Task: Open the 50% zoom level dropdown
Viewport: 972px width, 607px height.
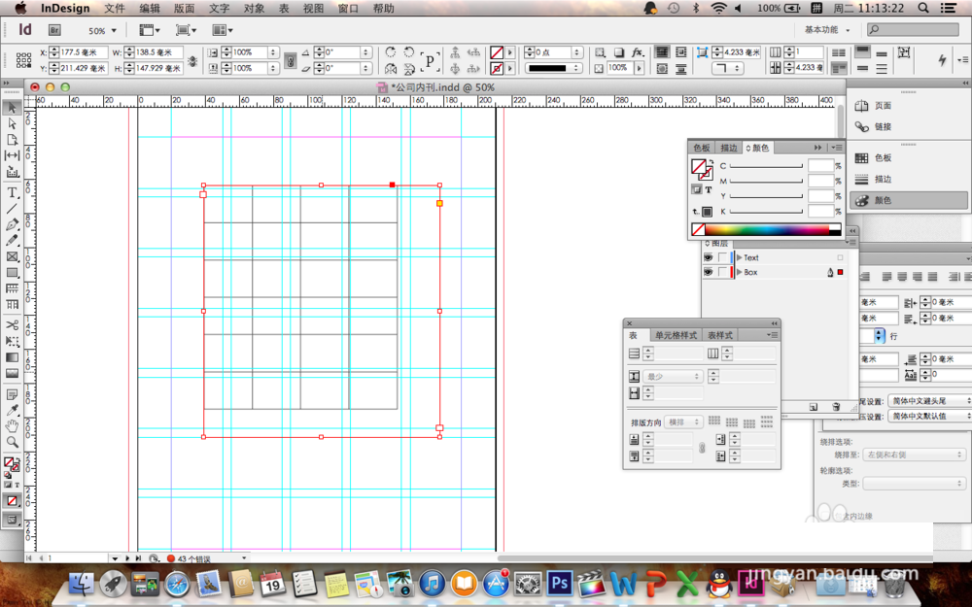Action: [x=102, y=31]
